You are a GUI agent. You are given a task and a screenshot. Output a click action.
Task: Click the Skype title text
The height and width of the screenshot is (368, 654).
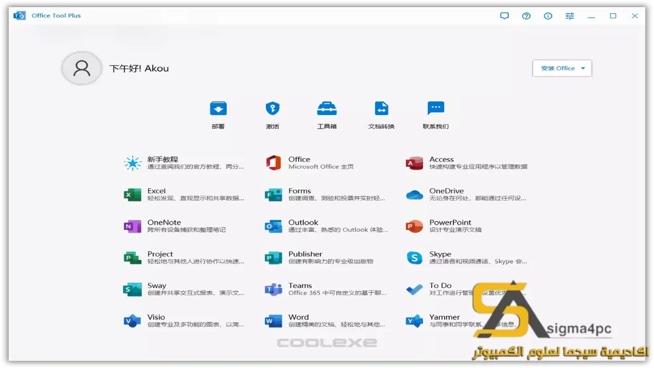click(x=440, y=254)
